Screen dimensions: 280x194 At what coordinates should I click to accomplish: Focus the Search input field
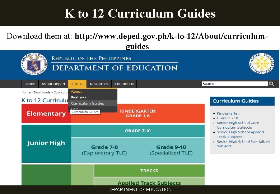point(235,84)
